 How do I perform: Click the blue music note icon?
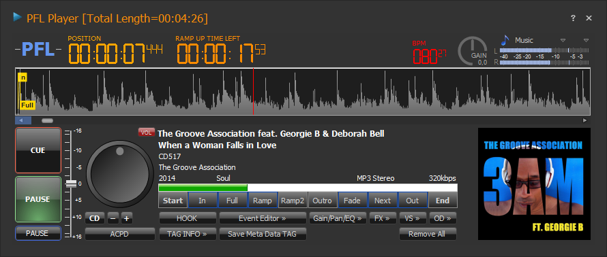pyautogui.click(x=505, y=39)
